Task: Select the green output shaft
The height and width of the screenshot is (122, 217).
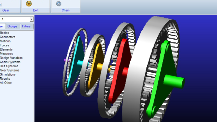Action: [174, 82]
